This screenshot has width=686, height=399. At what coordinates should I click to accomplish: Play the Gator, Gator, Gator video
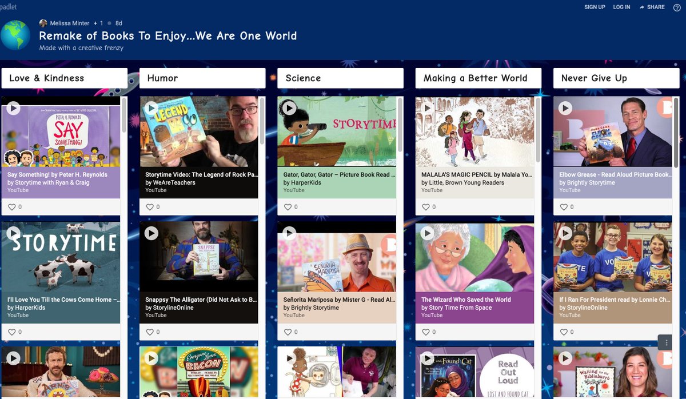tap(289, 107)
